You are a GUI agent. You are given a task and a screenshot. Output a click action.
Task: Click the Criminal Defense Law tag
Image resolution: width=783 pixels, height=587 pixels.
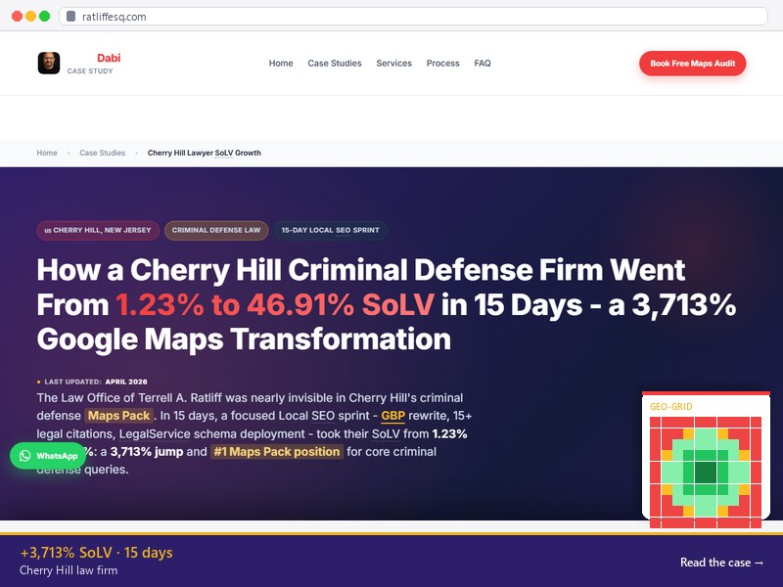click(x=216, y=230)
